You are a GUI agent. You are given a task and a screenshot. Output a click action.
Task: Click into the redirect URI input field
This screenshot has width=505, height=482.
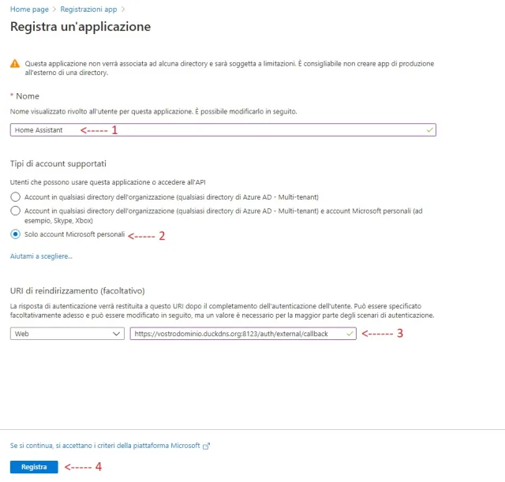pyautogui.click(x=237, y=334)
